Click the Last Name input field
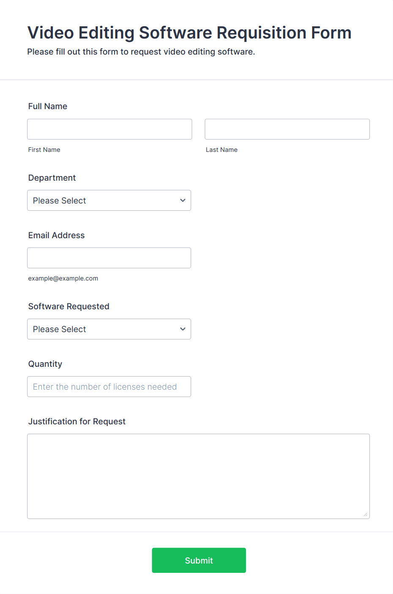The height and width of the screenshot is (594, 393). [x=287, y=129]
